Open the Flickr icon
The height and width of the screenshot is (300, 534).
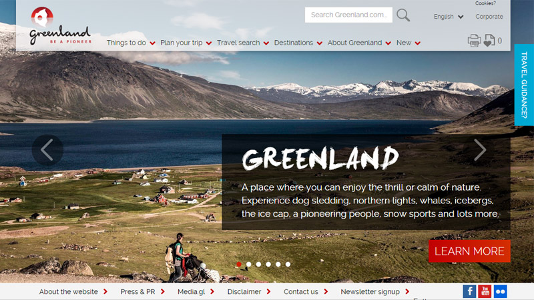[x=500, y=291]
